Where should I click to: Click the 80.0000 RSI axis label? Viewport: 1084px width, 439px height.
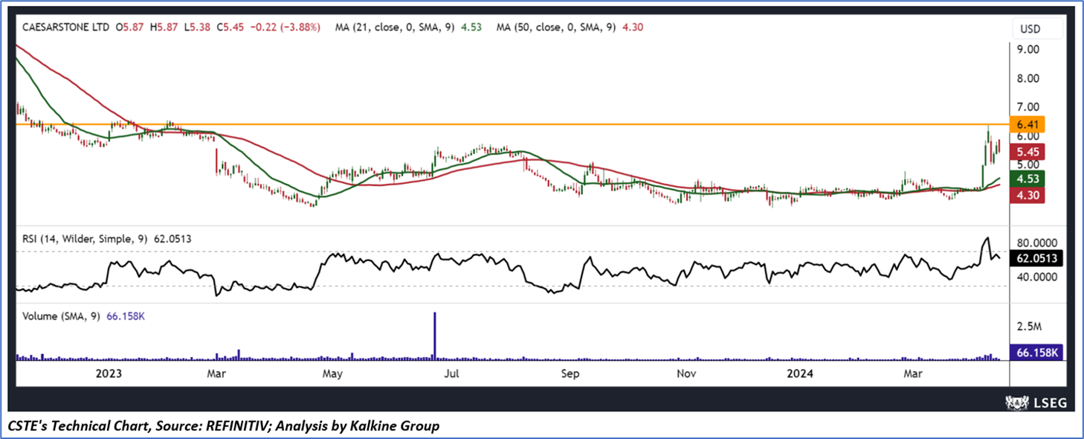(x=1036, y=243)
